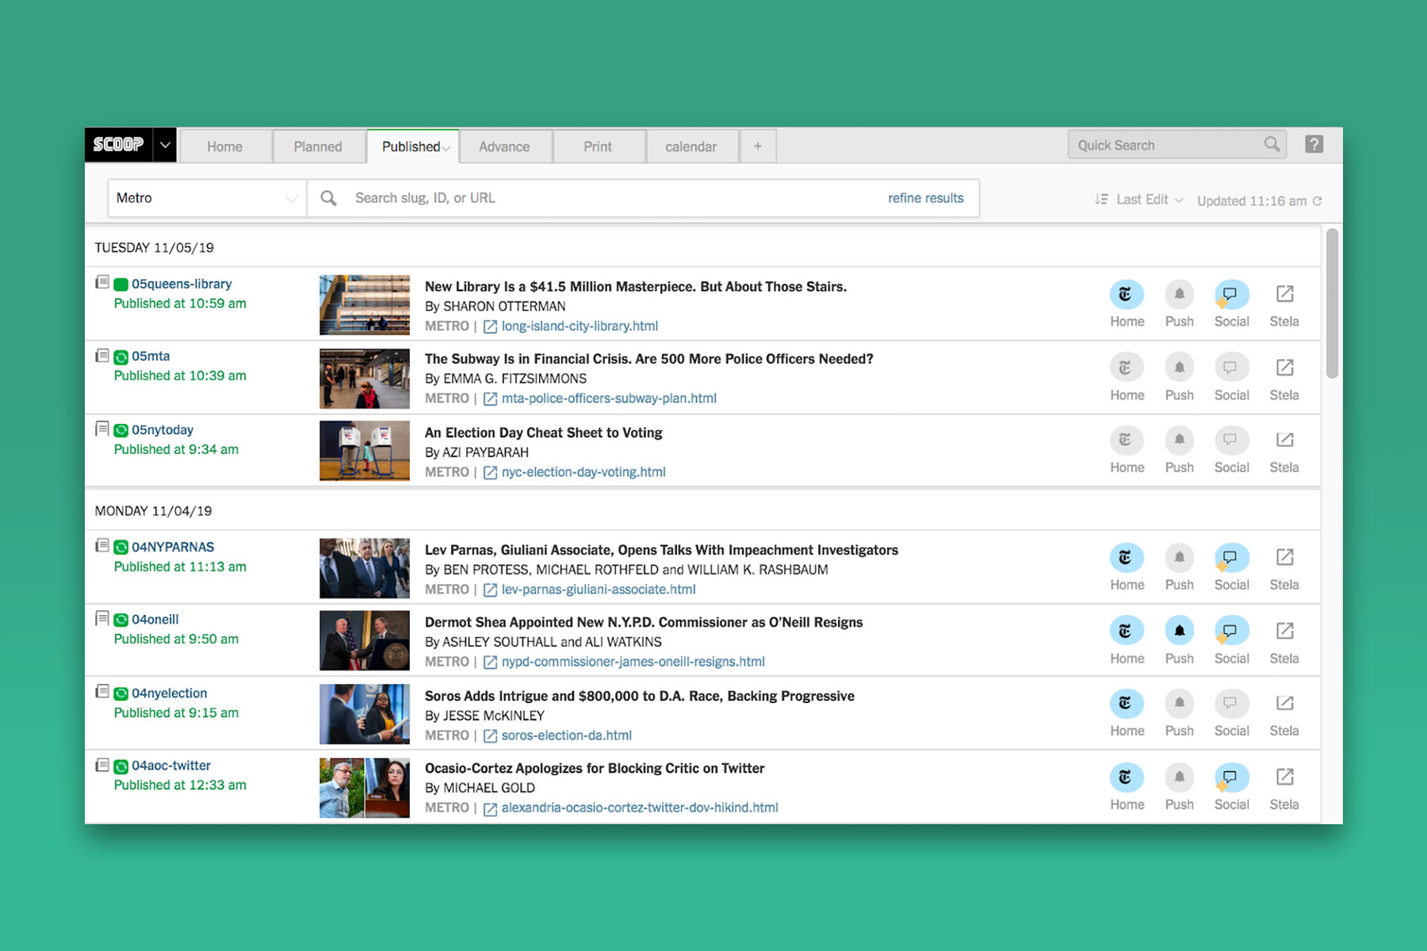Open Stela for 04NYPARNAS story

pyautogui.click(x=1284, y=558)
